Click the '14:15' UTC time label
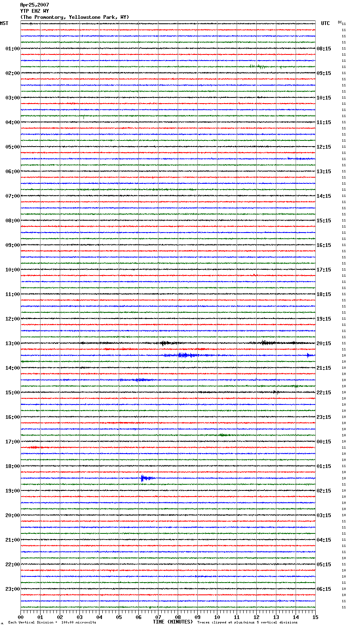 coord(324,196)
